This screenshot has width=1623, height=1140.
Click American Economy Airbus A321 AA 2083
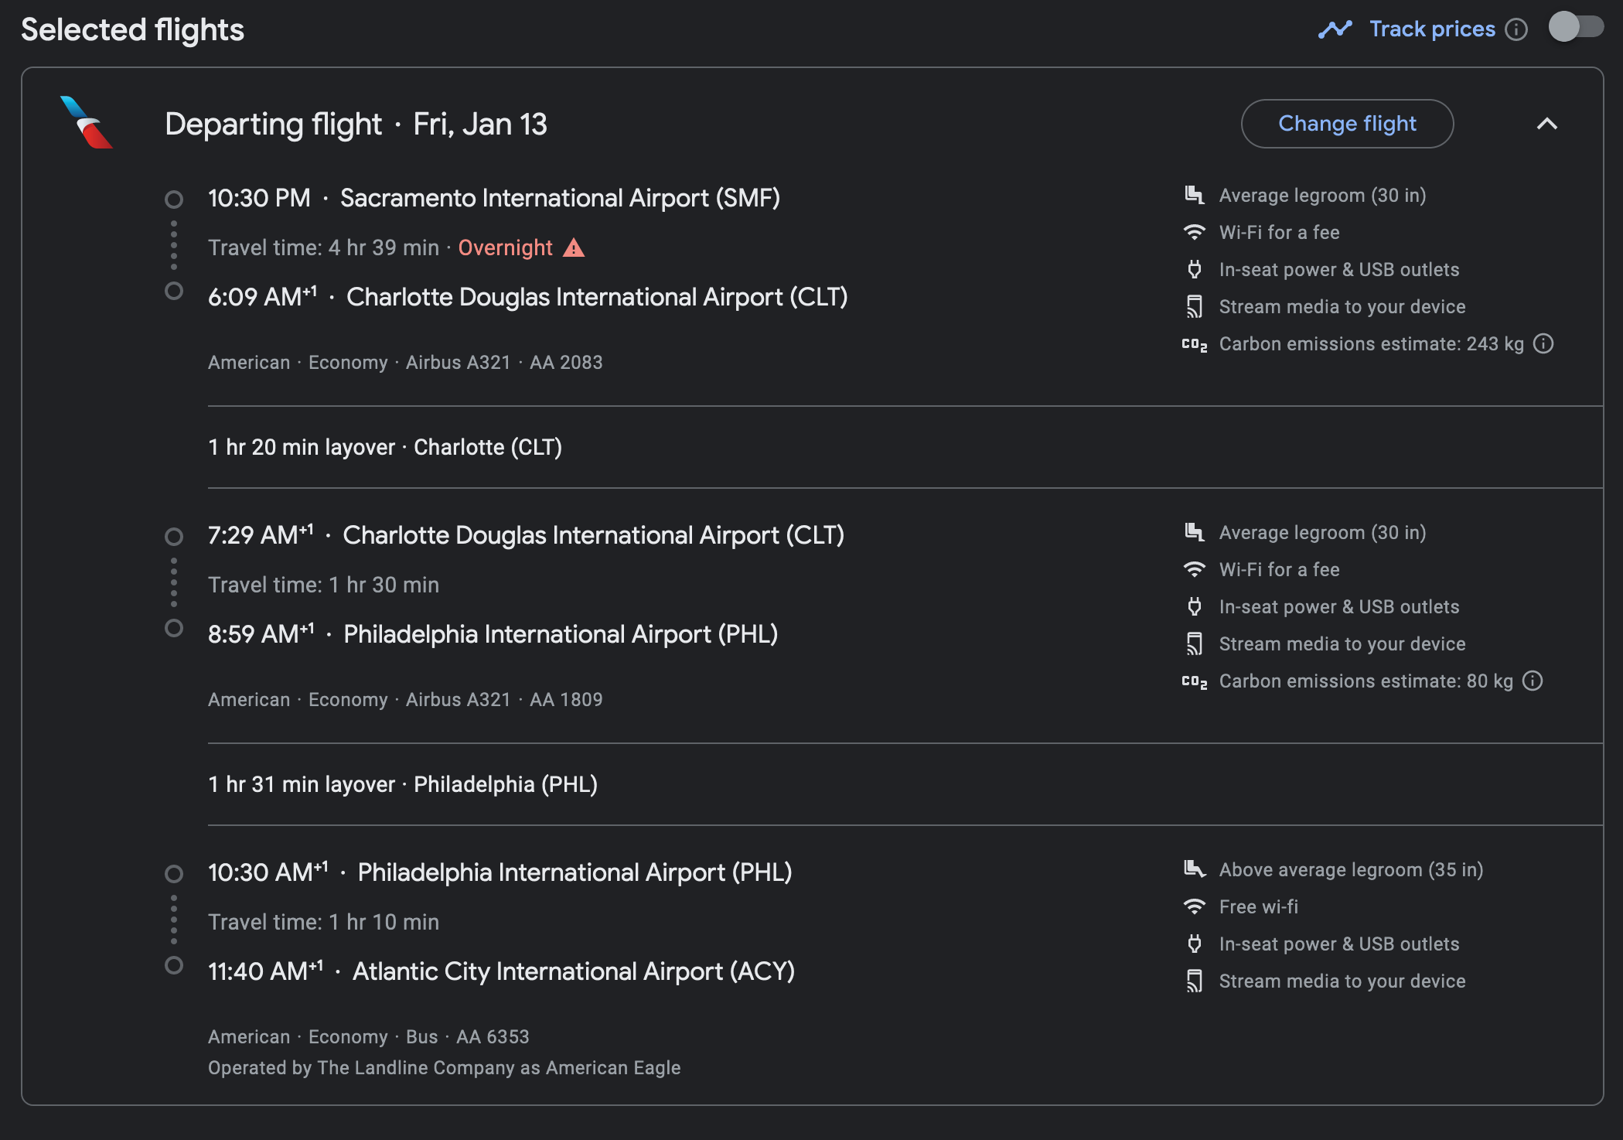[x=405, y=362]
